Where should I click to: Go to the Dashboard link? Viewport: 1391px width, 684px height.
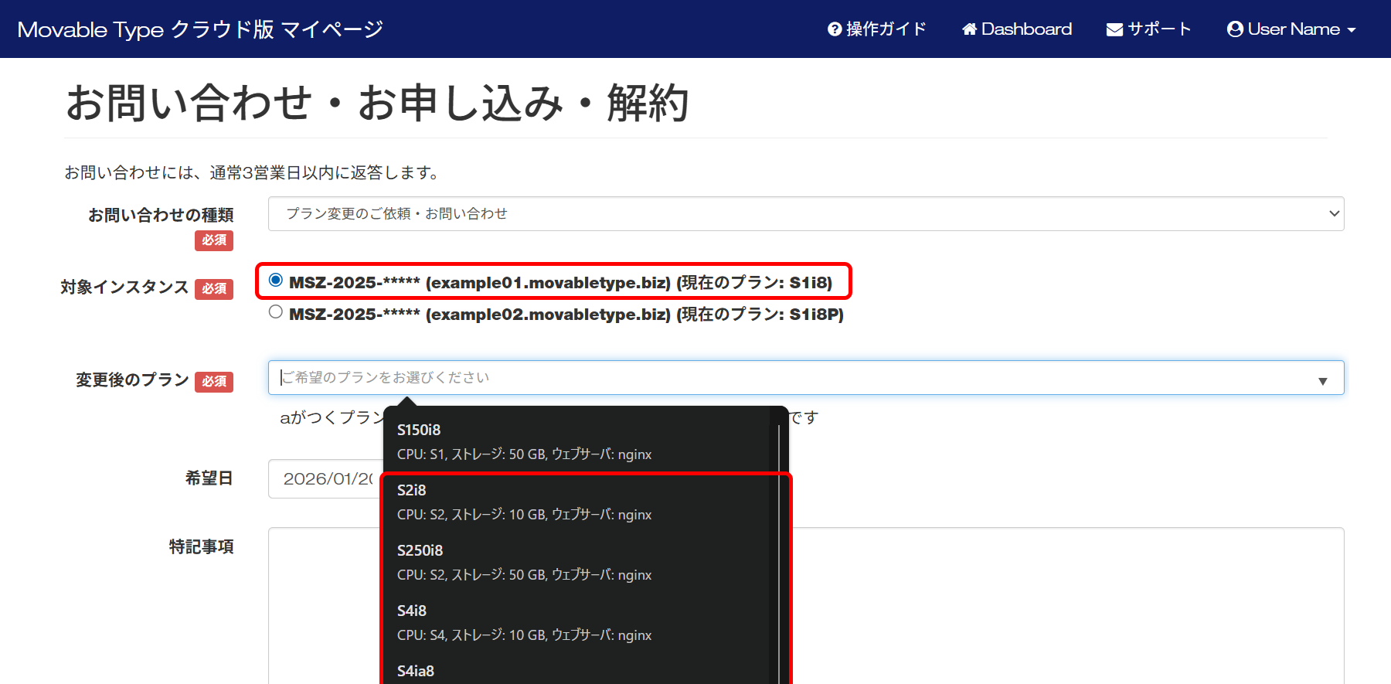point(1026,29)
